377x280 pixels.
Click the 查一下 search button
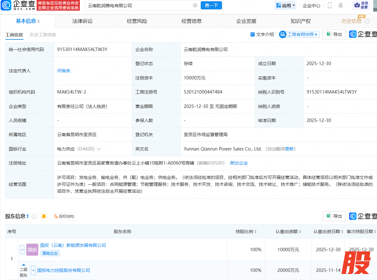click(x=211, y=5)
